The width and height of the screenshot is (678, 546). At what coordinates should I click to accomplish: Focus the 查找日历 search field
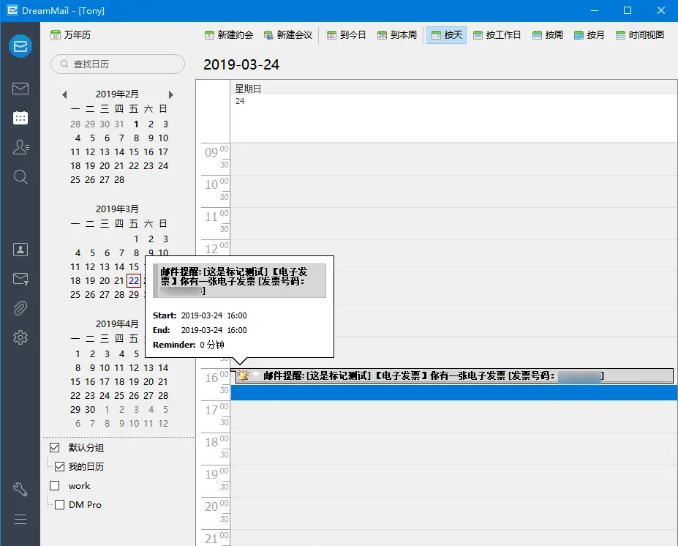coord(118,64)
